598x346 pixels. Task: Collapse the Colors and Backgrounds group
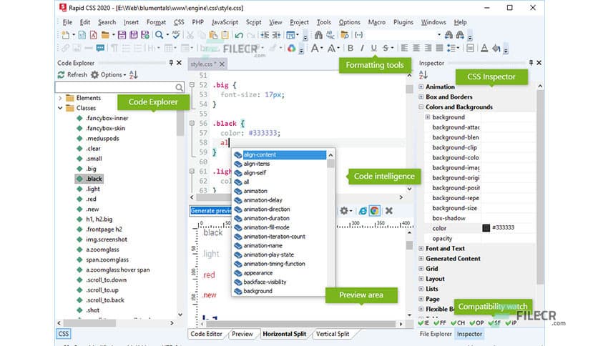(x=421, y=107)
